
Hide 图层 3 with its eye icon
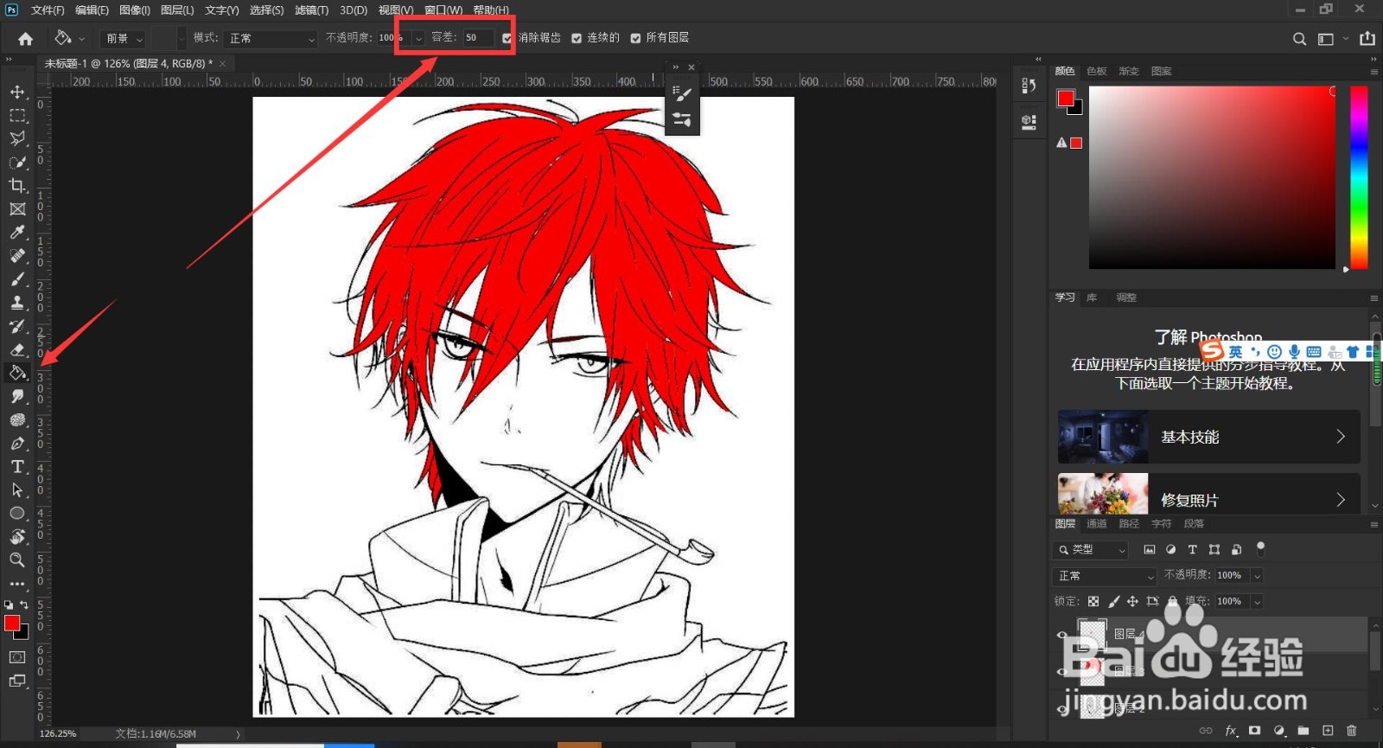point(1062,671)
